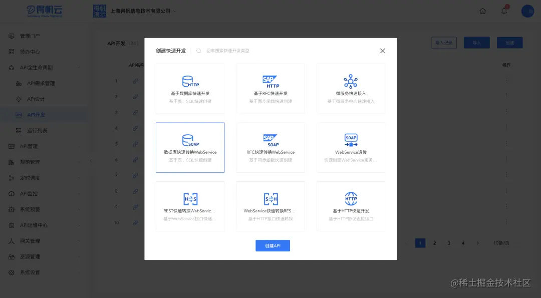Select the HTTP globe icon for 基于HTTP快速开发
Screen dimensions: 541x298
click(351, 199)
